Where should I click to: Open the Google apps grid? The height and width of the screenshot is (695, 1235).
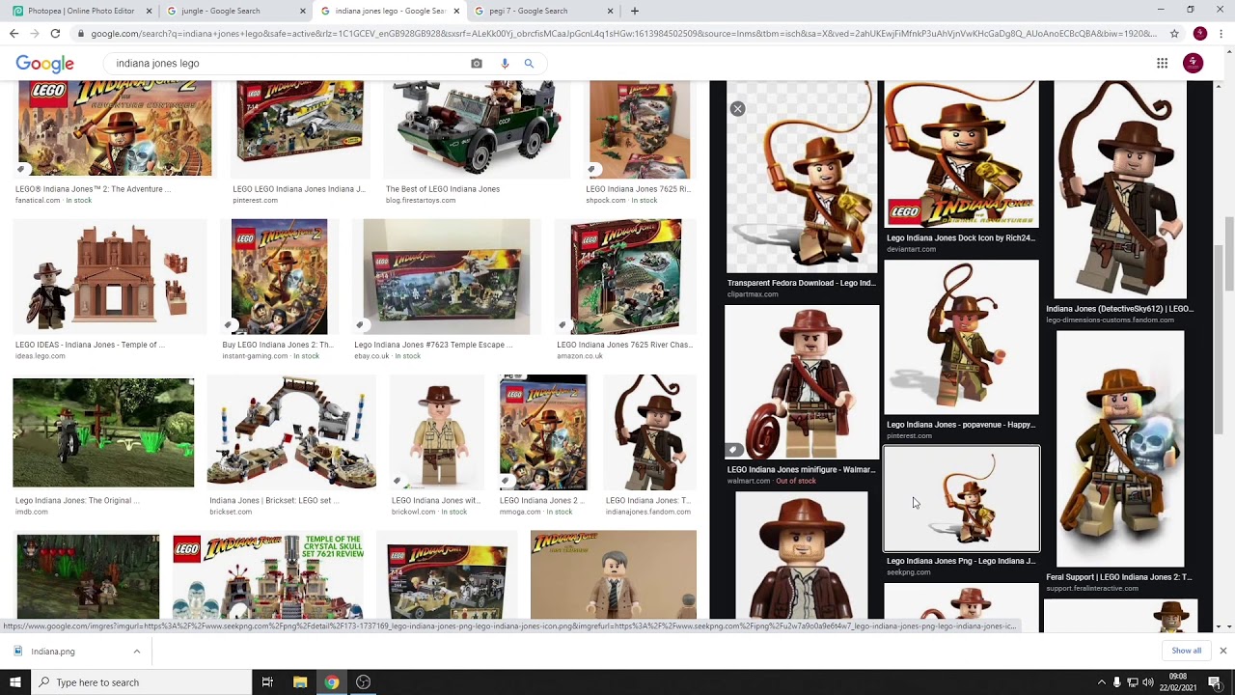1163,64
